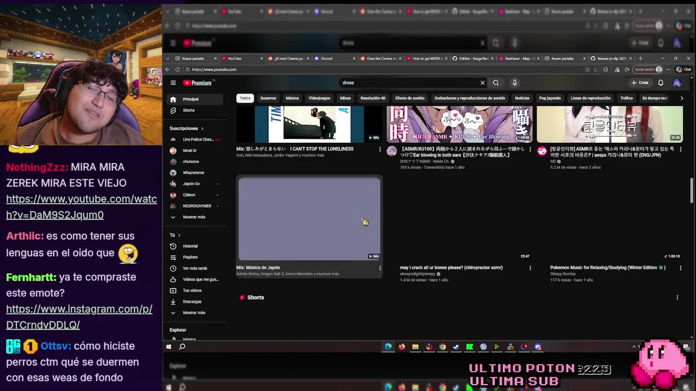
Task: Clear the search box with the X
Action: click(482, 83)
